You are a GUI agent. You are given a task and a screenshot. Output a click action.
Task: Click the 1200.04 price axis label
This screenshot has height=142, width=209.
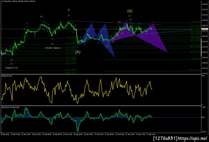tap(204, 36)
